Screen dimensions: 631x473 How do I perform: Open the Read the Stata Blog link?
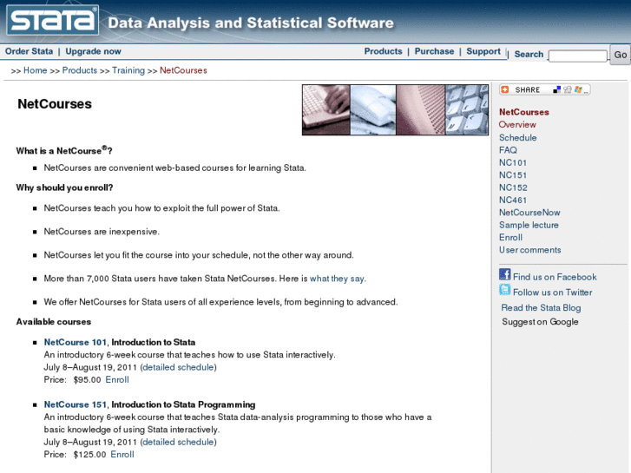541,308
